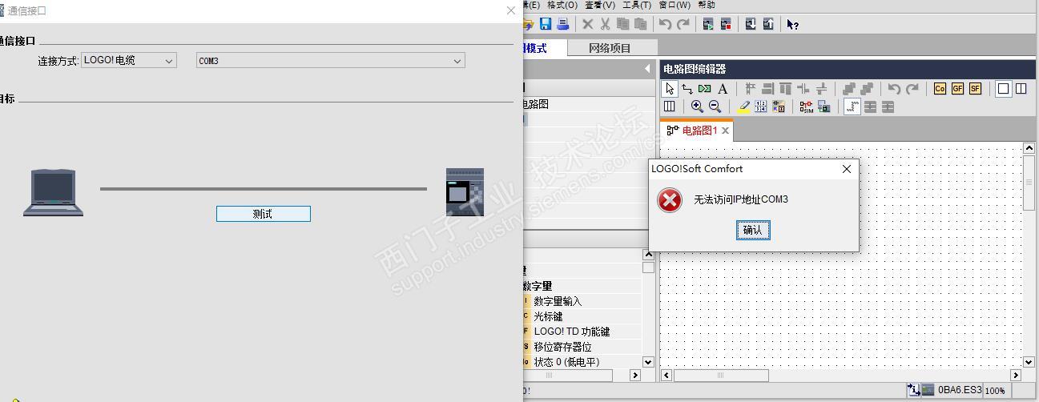Click the redo arrow in diagram editor toolbar
1039x402 pixels.
[x=912, y=89]
